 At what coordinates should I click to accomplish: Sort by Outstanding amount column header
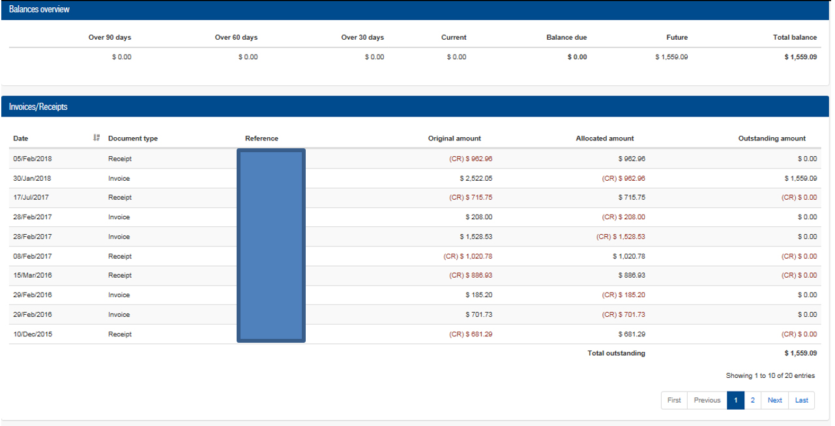coord(771,139)
